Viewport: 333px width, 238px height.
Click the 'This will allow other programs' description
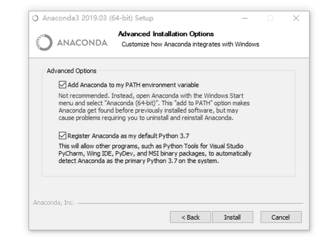coord(155,153)
